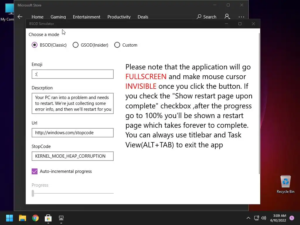Minimize the Microsoft Store window
Screen dimensions: 300x225
(215, 5)
